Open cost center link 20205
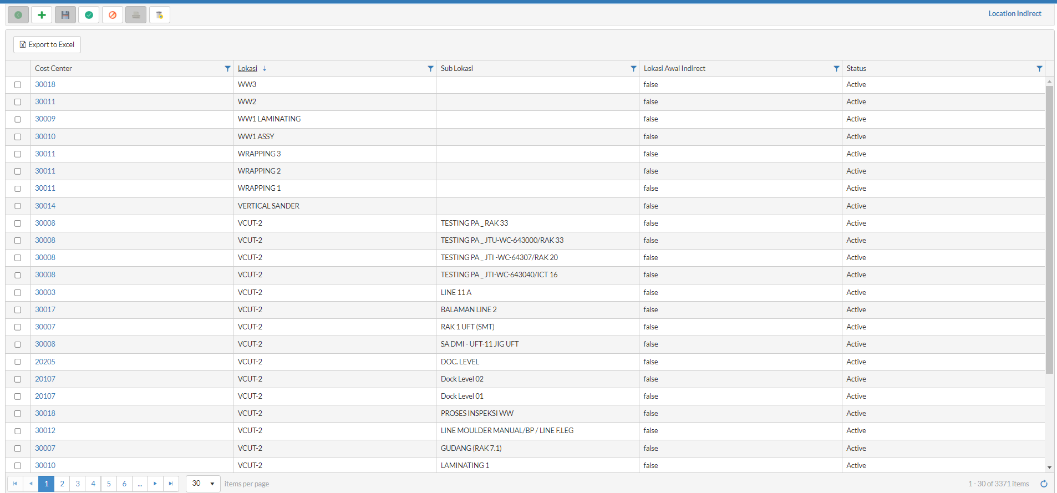Viewport: 1057px width, 493px height. coord(45,362)
